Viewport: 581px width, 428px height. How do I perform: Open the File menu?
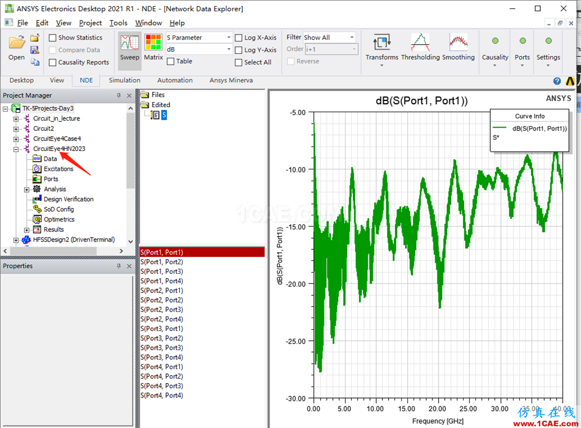(x=23, y=23)
